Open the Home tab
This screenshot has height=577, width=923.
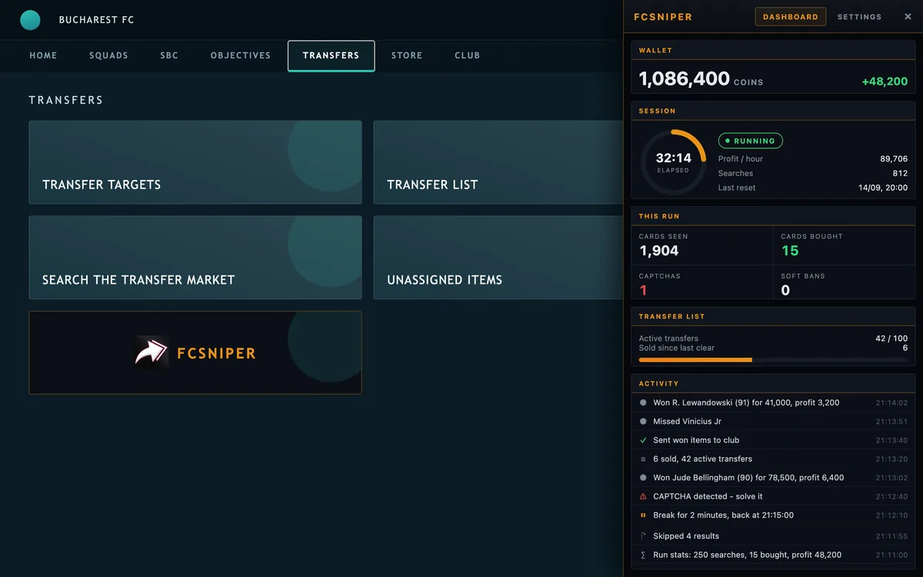tap(43, 55)
